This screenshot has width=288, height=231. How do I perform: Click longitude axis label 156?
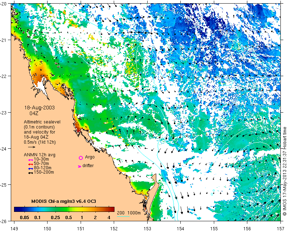click(247, 228)
